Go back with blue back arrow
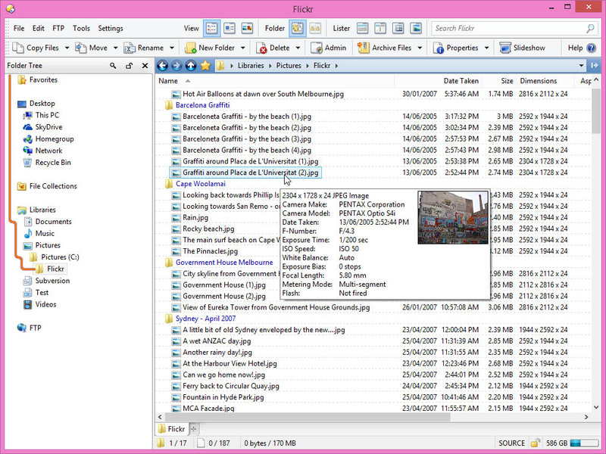 pos(162,66)
